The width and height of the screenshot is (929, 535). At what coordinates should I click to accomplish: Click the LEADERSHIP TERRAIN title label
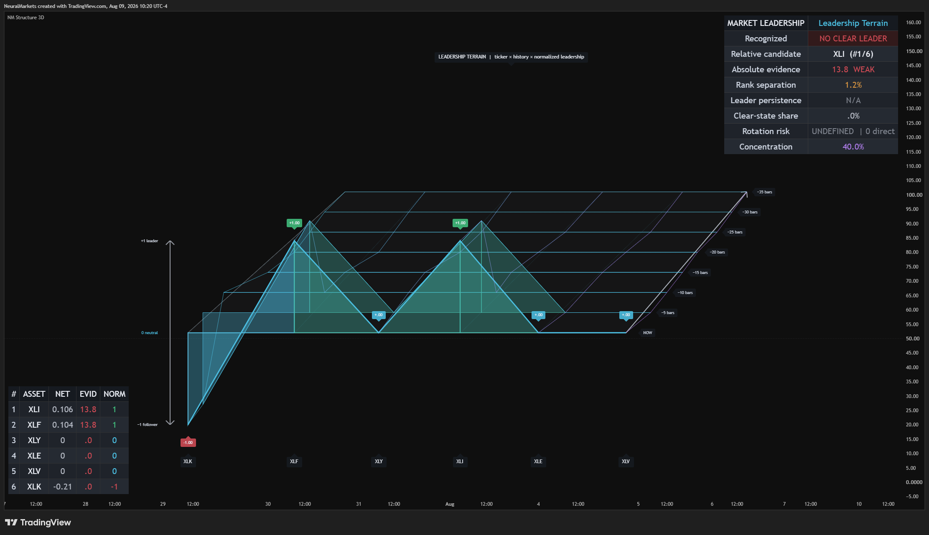(511, 57)
